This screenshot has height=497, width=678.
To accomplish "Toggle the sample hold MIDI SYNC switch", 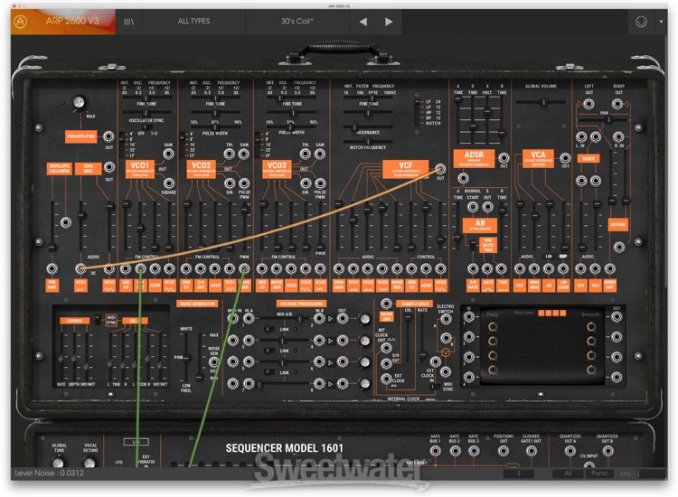I will pos(434,387).
